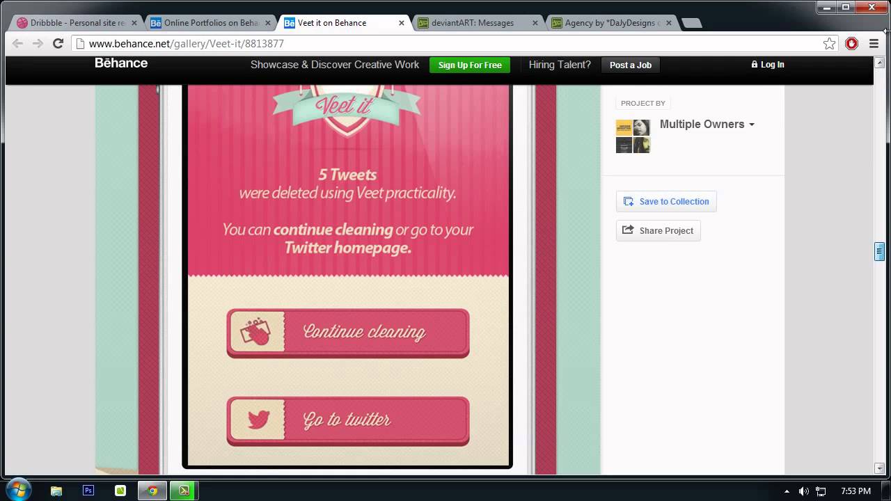This screenshot has height=501, width=891.
Task: Click the Chrome taskbar icon
Action: 152,491
